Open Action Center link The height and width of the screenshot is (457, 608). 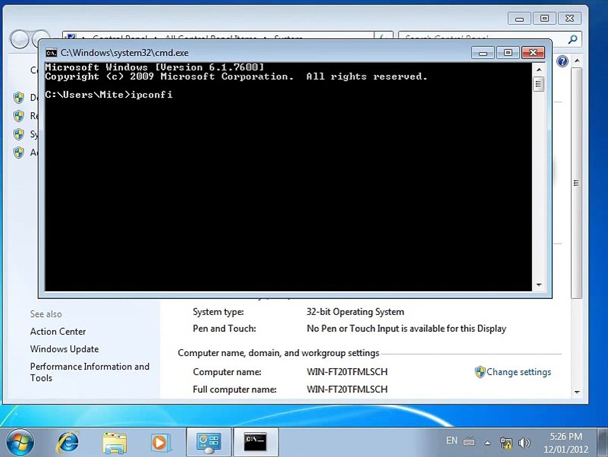pos(58,332)
